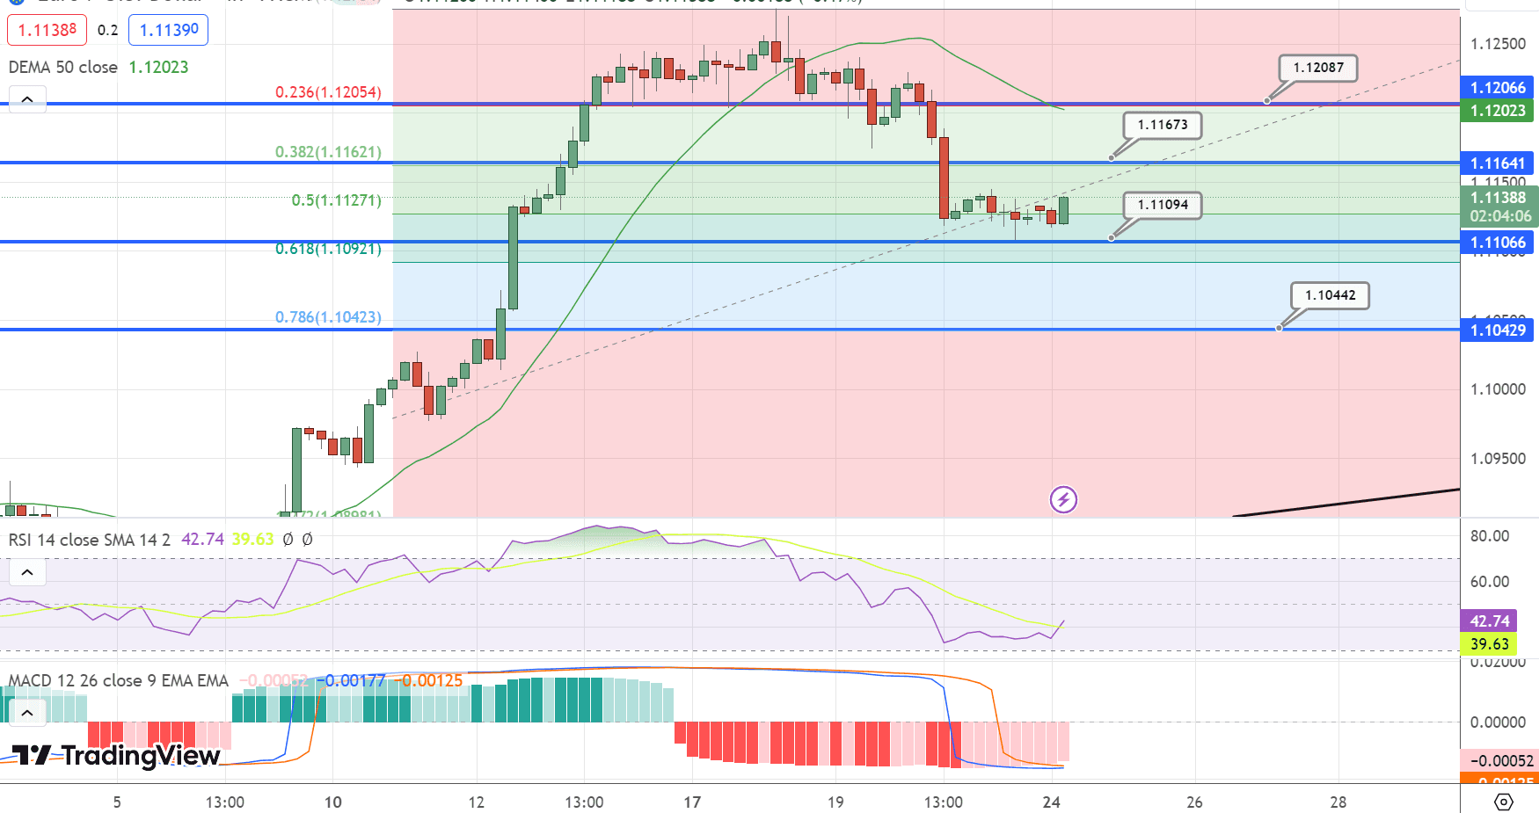Click the 1.11066 blue price axis tag
Viewport: 1539px width, 813px height.
1498,243
